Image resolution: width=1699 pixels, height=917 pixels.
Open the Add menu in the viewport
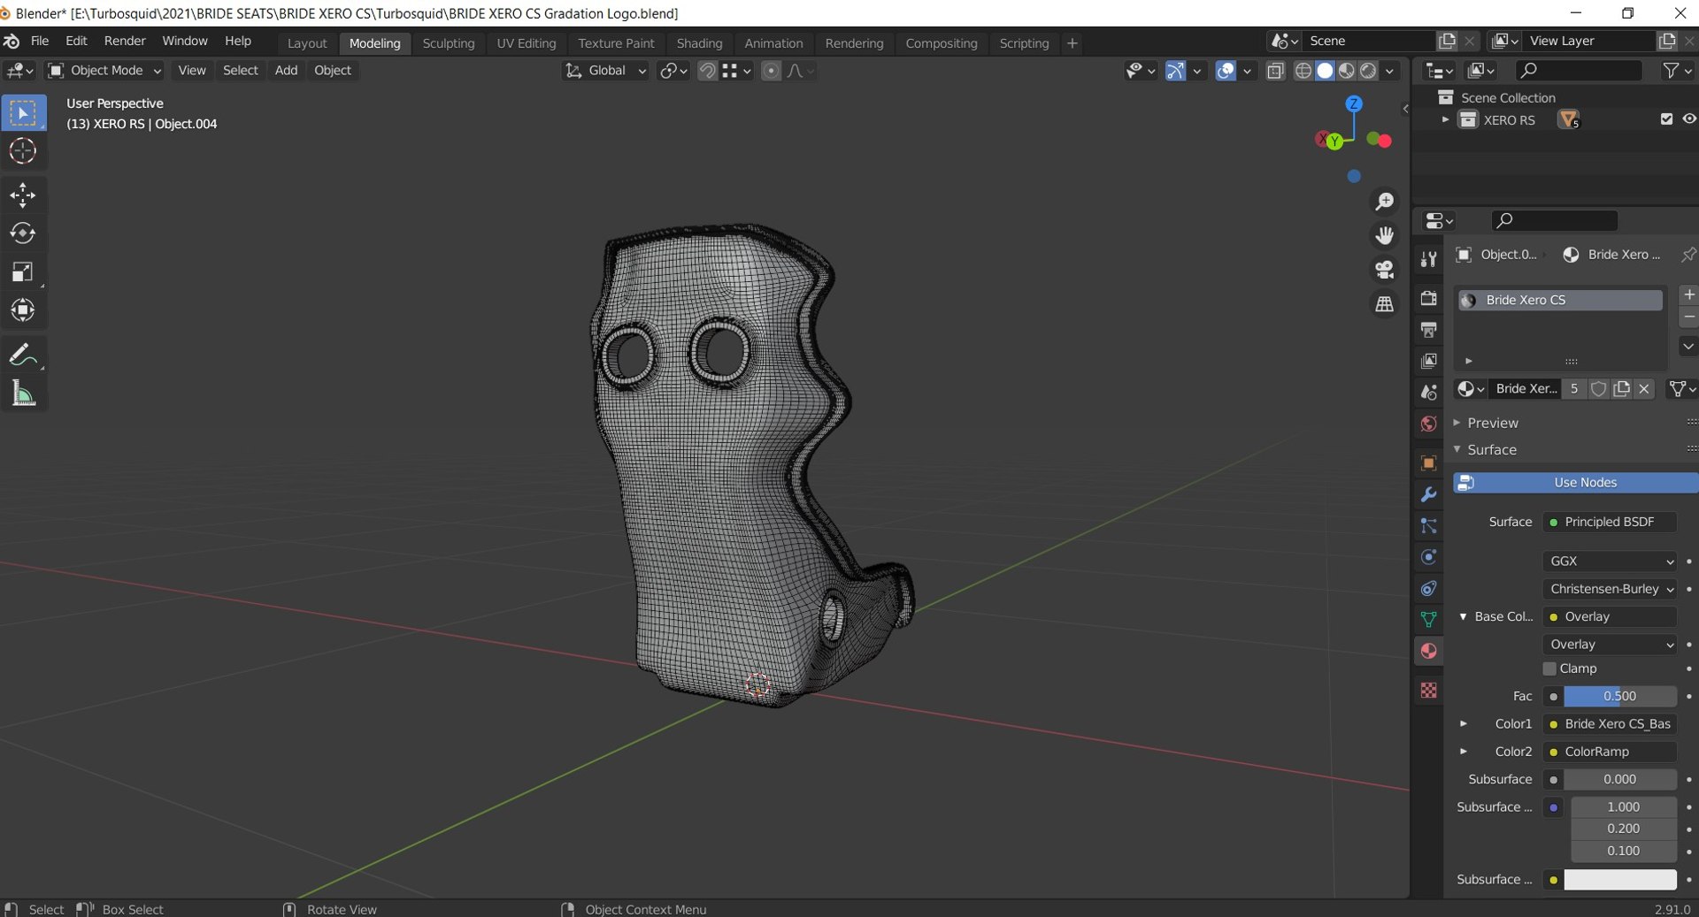click(286, 71)
